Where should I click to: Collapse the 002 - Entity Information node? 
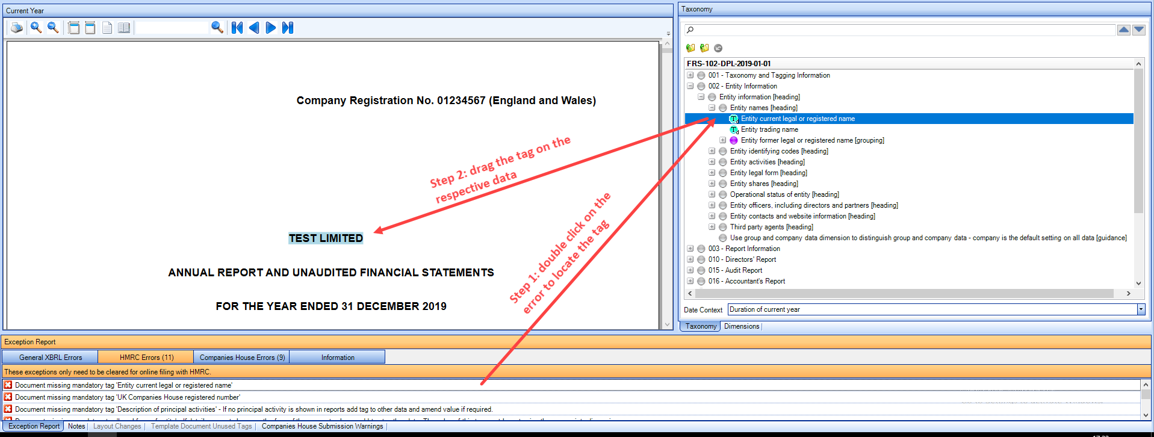click(x=690, y=86)
